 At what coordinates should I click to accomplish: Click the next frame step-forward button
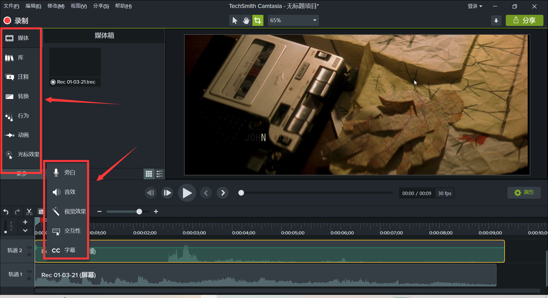point(167,193)
